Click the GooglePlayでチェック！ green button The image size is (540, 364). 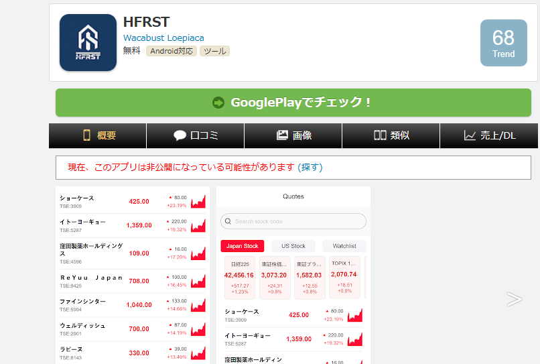293,103
